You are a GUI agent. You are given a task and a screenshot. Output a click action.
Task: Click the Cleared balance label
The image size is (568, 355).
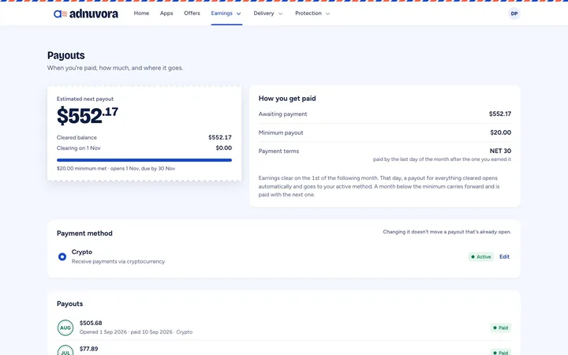[77, 137]
